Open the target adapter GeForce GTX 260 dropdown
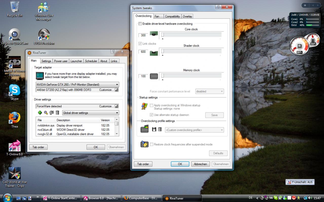Image resolution: width=324 pixels, height=202 pixels. [77, 84]
